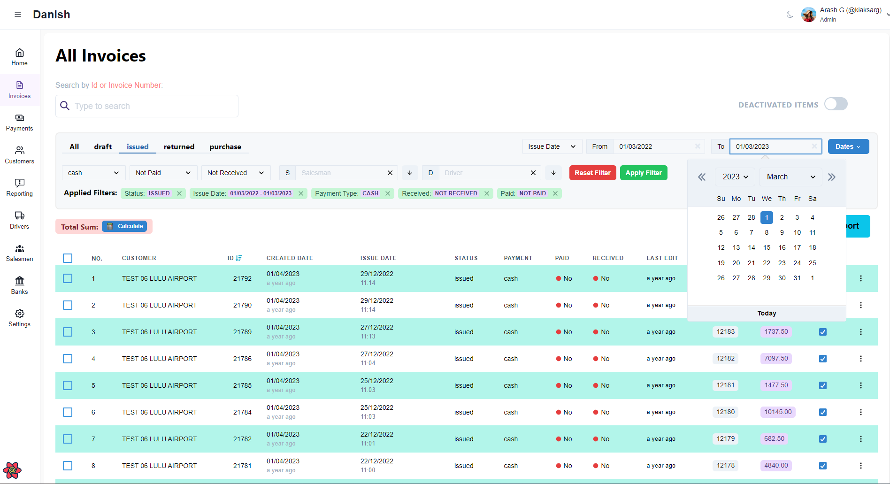Select day 31 in March calendar

[797, 278]
